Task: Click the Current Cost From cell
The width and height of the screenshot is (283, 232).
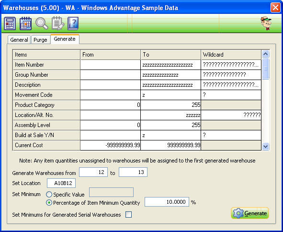Action: [x=110, y=145]
